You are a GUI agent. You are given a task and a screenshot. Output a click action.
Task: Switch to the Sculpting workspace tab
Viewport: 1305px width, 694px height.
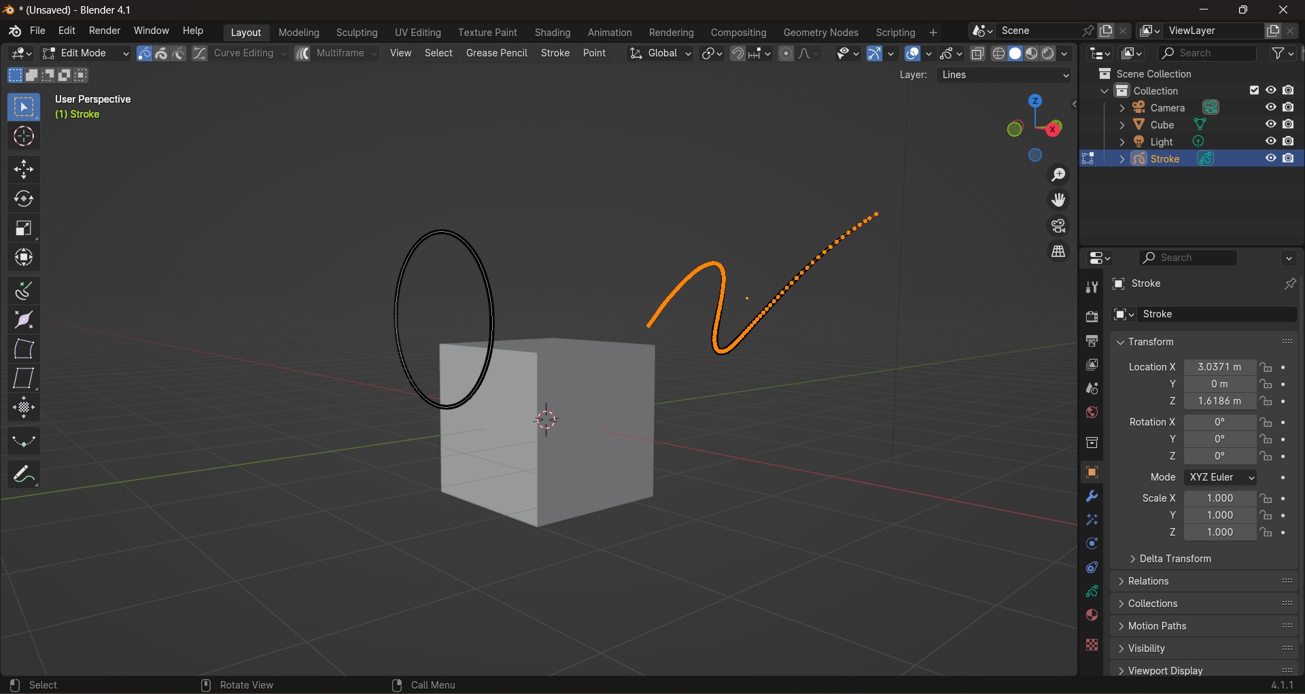[357, 33]
